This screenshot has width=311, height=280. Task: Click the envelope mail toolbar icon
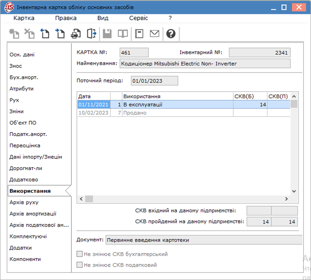tap(154, 33)
